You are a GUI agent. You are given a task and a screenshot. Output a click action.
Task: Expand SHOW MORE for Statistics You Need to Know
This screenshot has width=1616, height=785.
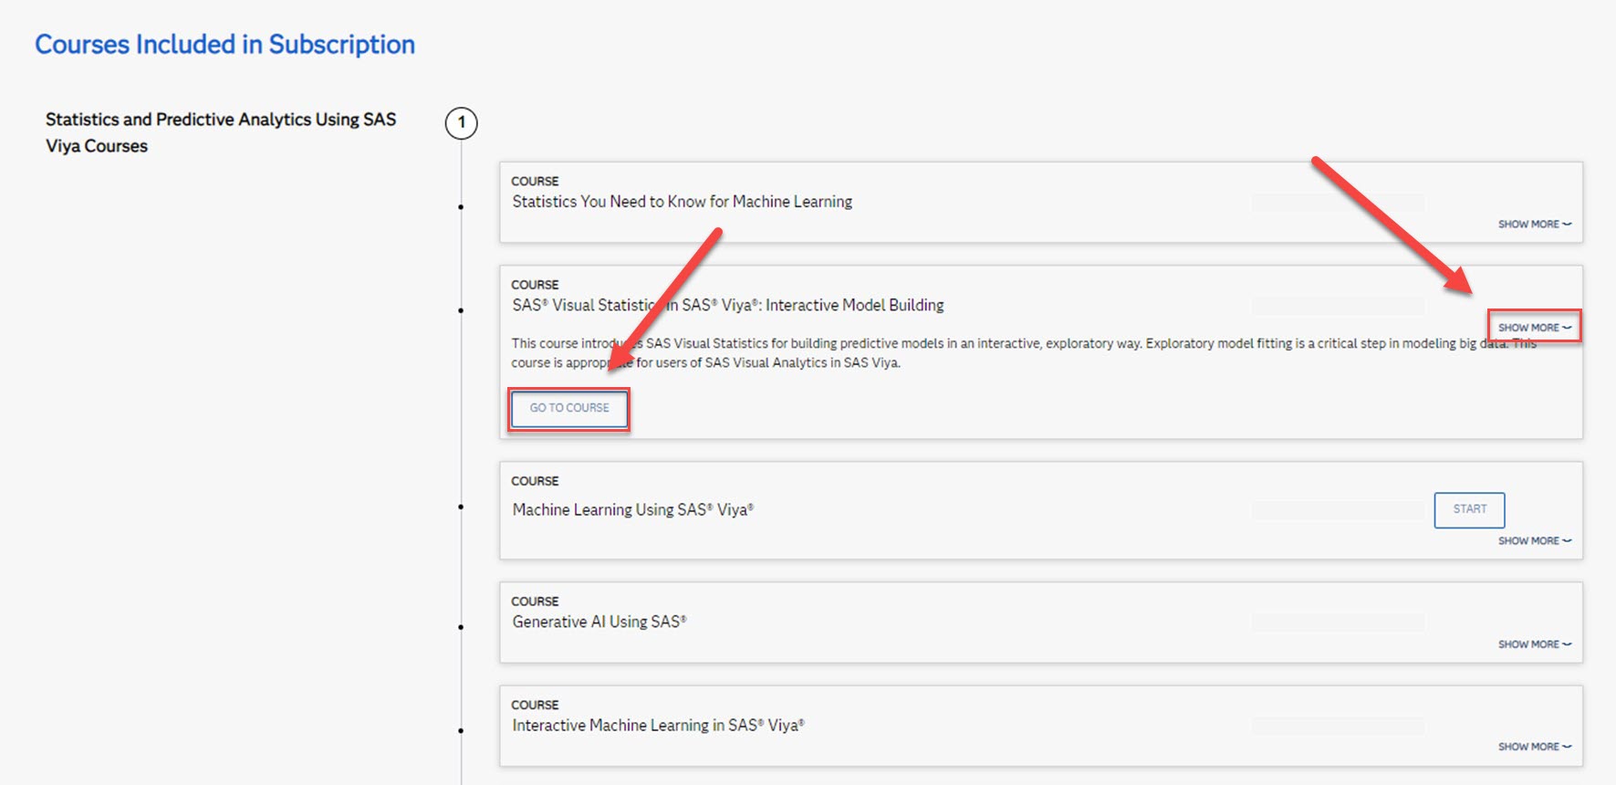1535,224
